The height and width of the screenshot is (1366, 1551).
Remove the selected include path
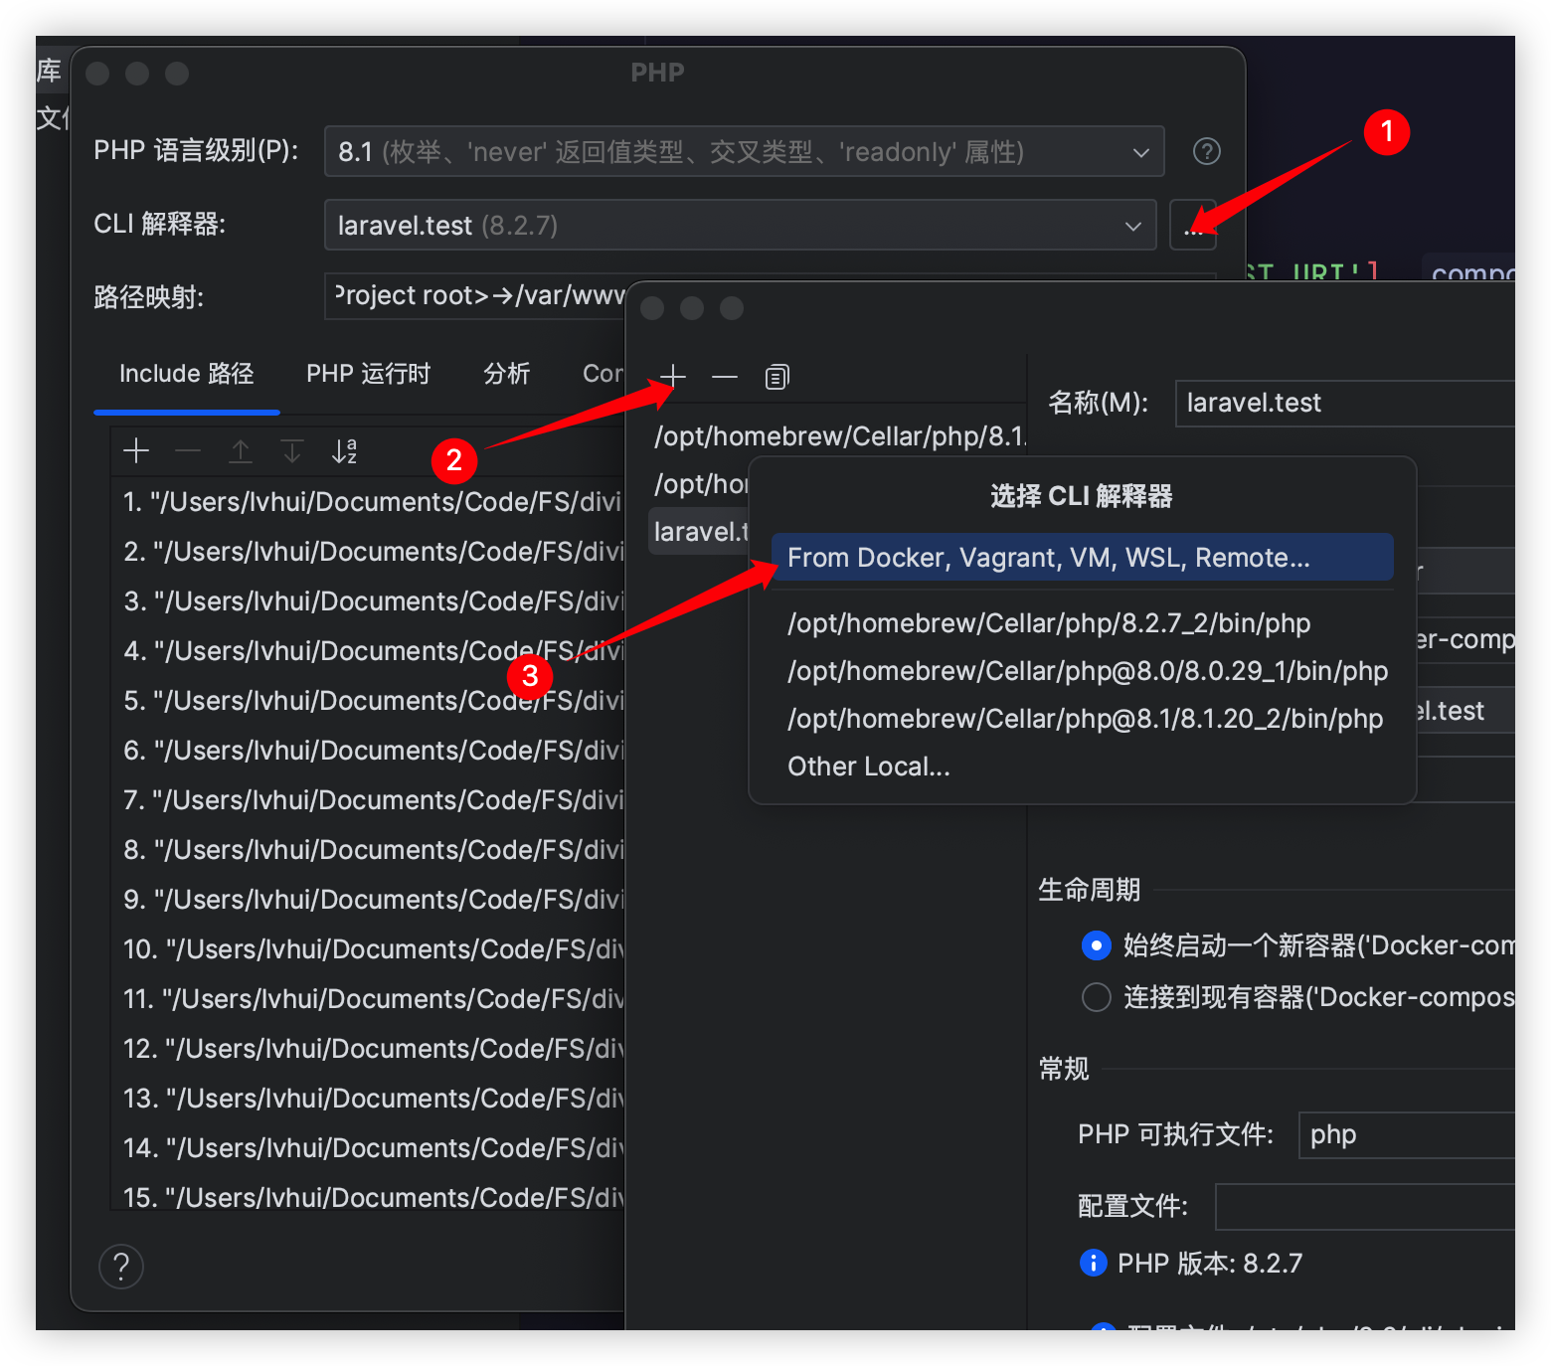pos(188,451)
